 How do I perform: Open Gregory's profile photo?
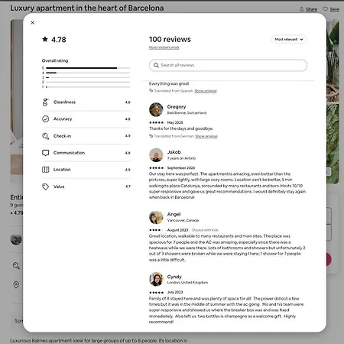pyautogui.click(x=156, y=109)
